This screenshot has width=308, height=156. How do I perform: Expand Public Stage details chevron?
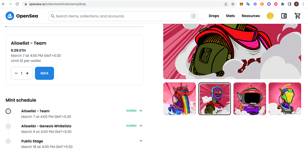(141, 141)
